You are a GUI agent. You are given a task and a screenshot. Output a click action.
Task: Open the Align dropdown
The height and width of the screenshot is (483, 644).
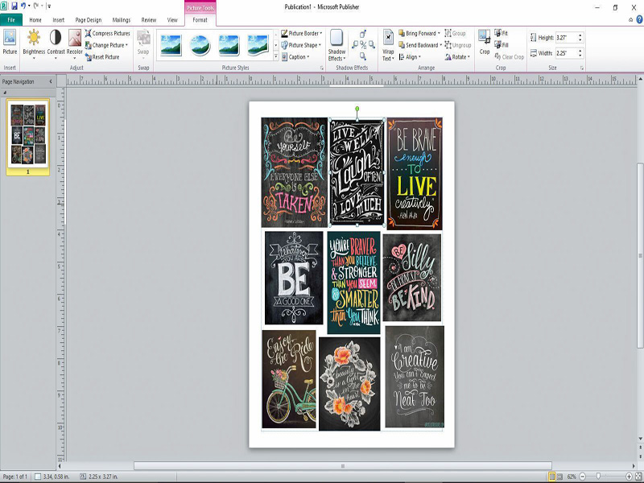point(411,57)
